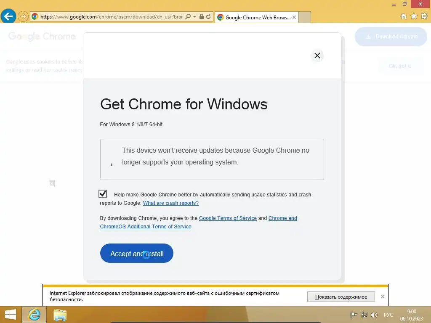The image size is (431, 323).
Task: Open the Google Terms of Service link
Action: 228,218
